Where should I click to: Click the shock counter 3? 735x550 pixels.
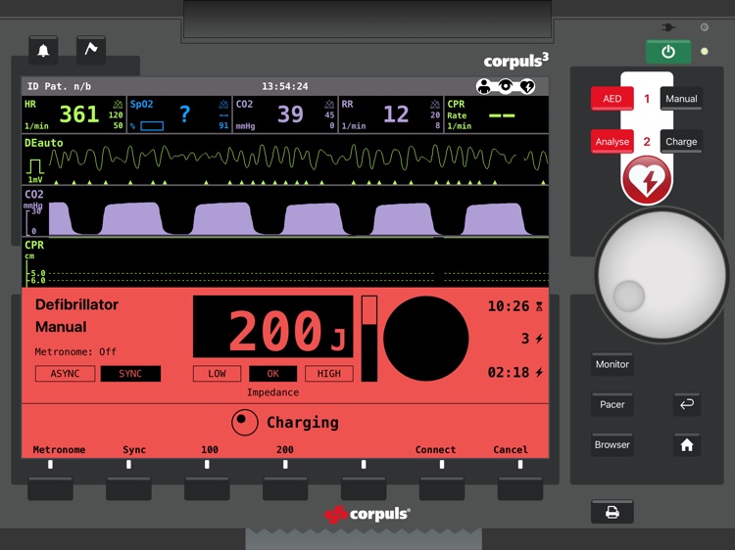pyautogui.click(x=532, y=339)
